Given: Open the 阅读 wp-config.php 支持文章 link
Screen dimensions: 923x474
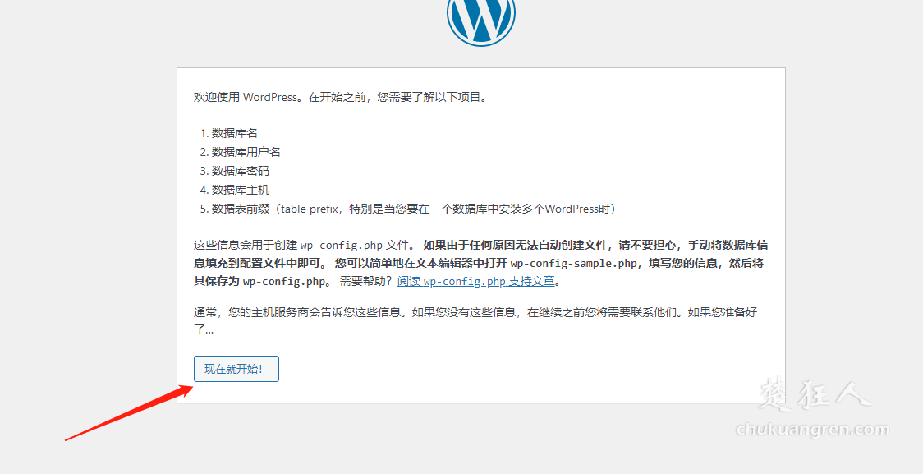Looking at the screenshot, I should [475, 281].
